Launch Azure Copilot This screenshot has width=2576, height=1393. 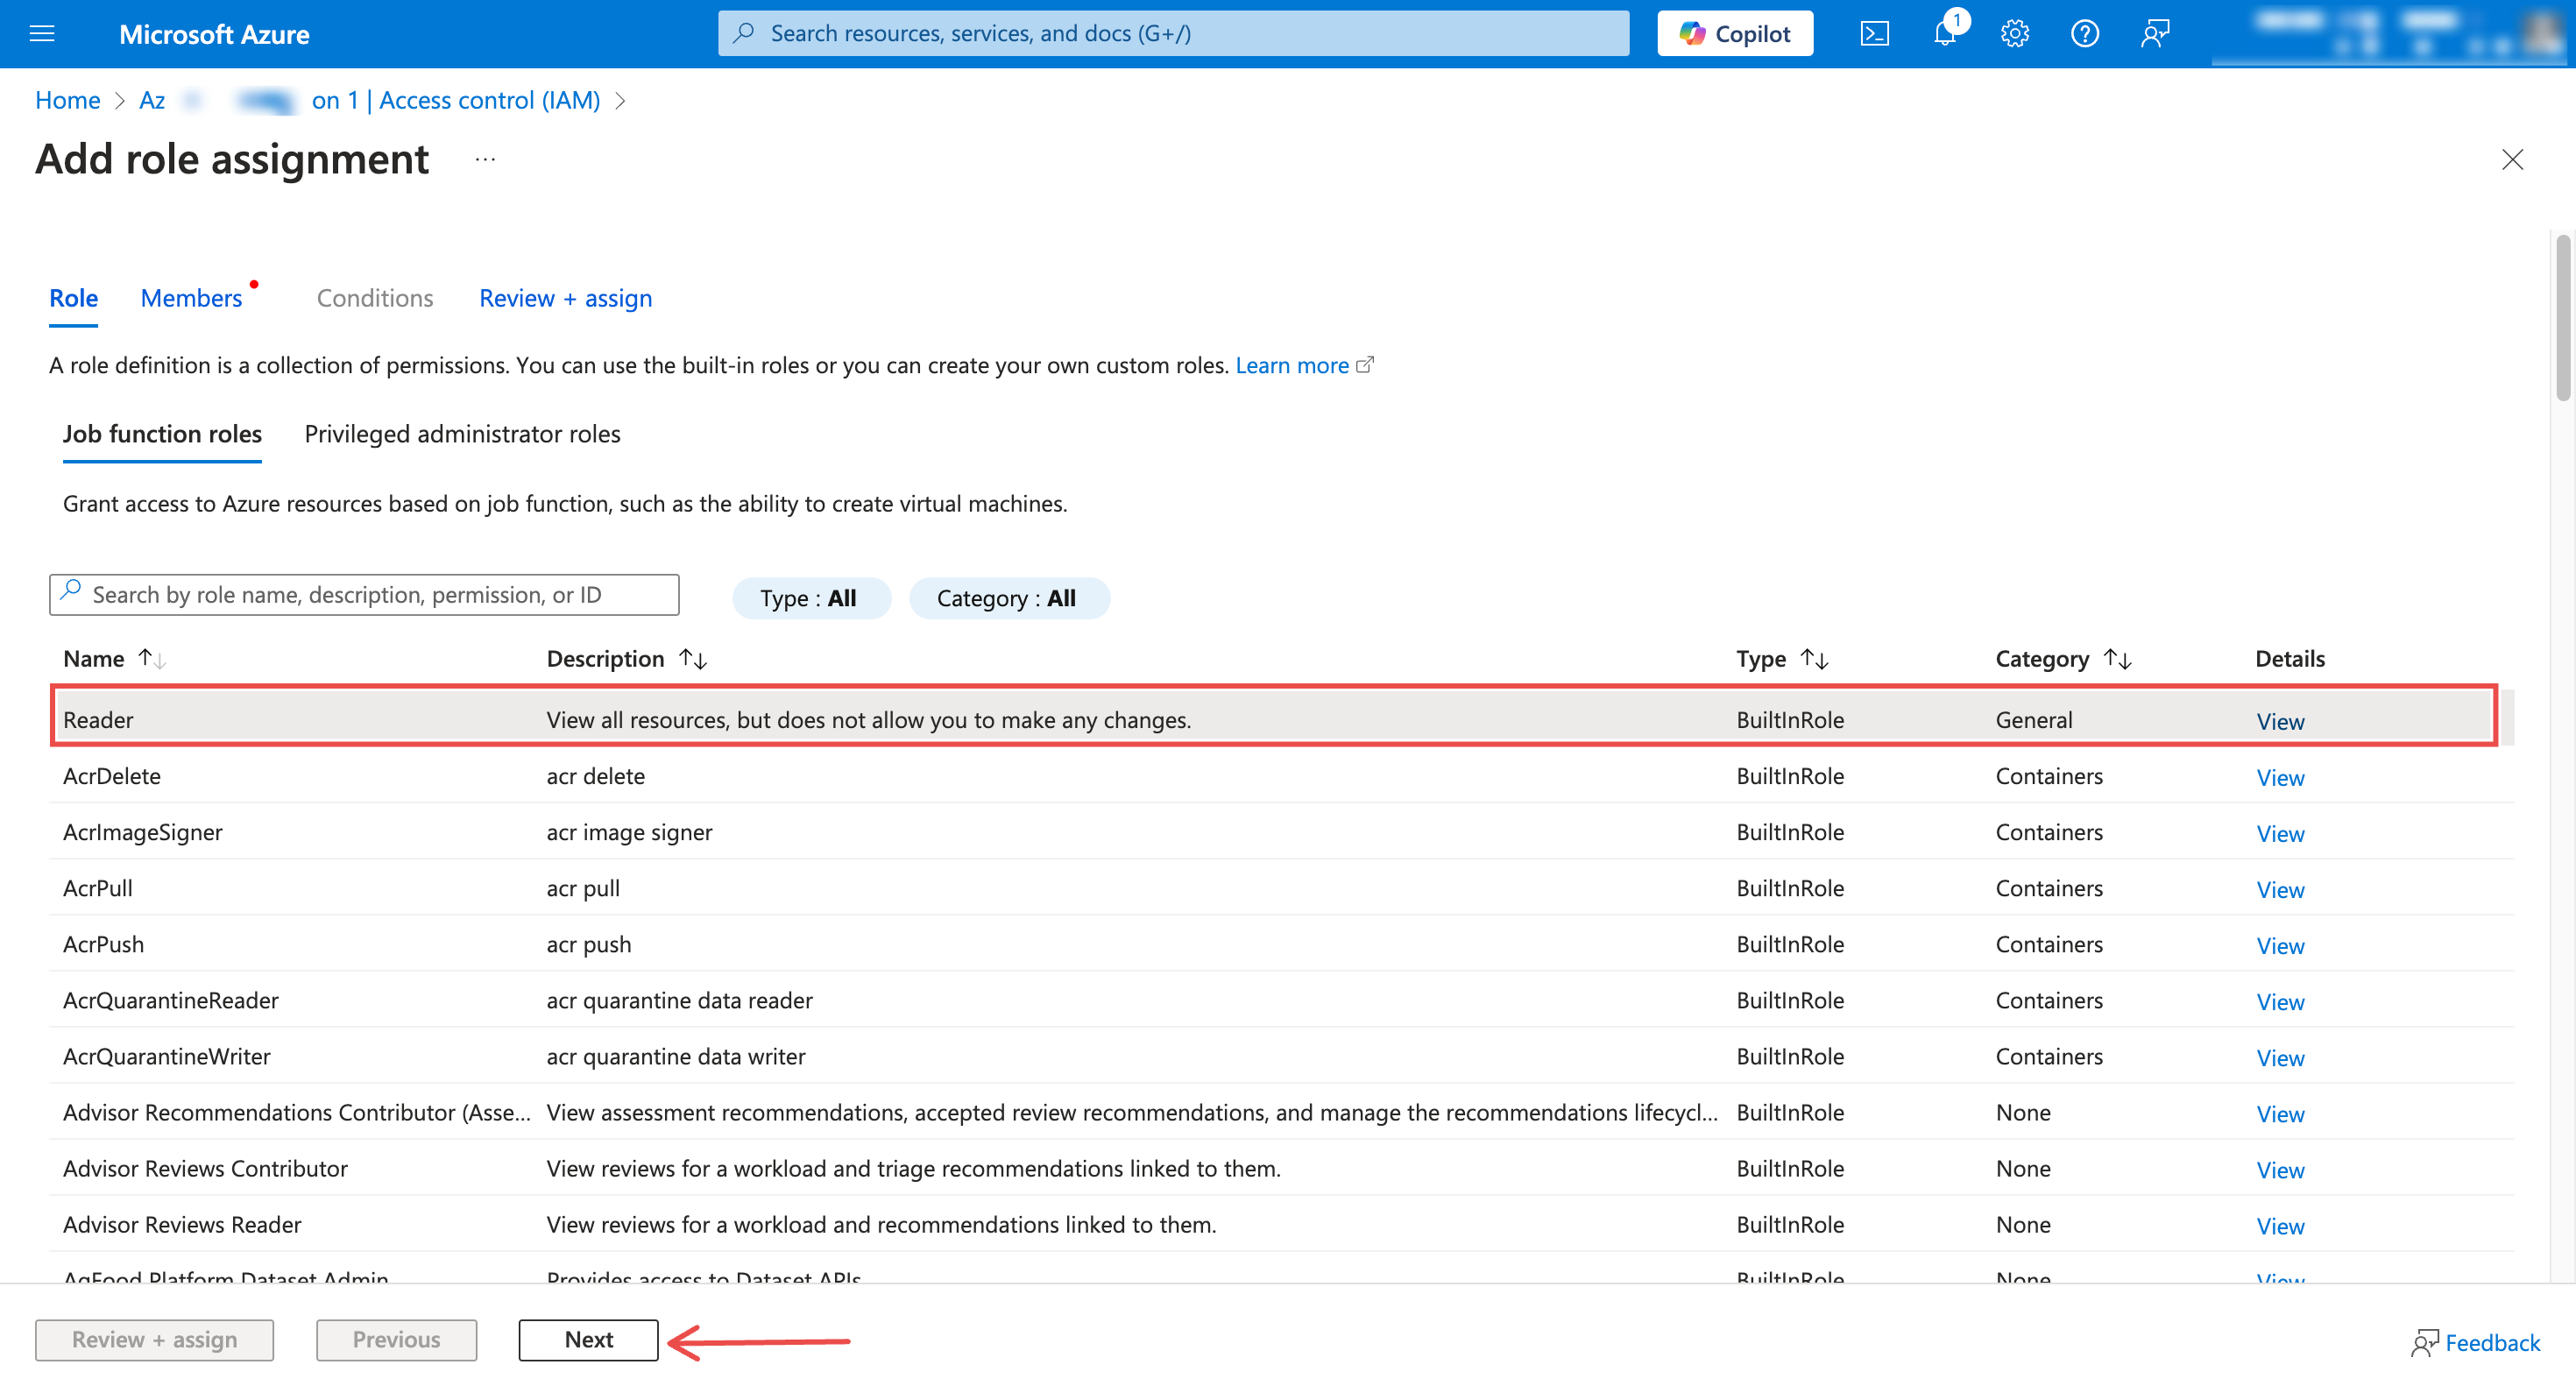click(1735, 32)
